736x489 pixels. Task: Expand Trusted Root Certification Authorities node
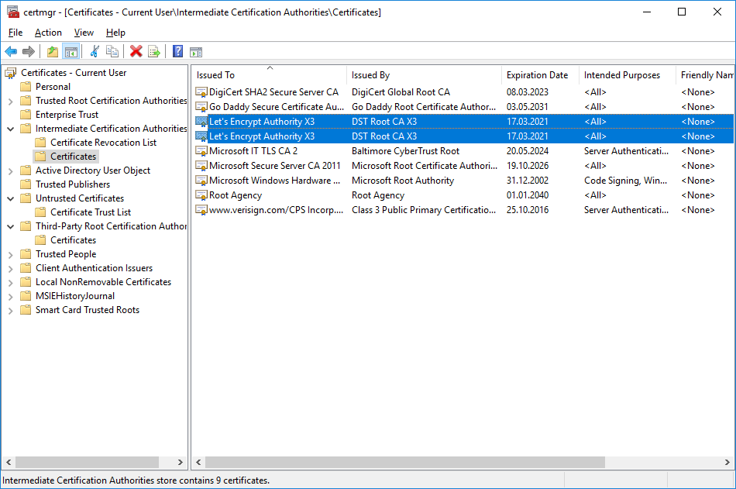click(x=11, y=101)
